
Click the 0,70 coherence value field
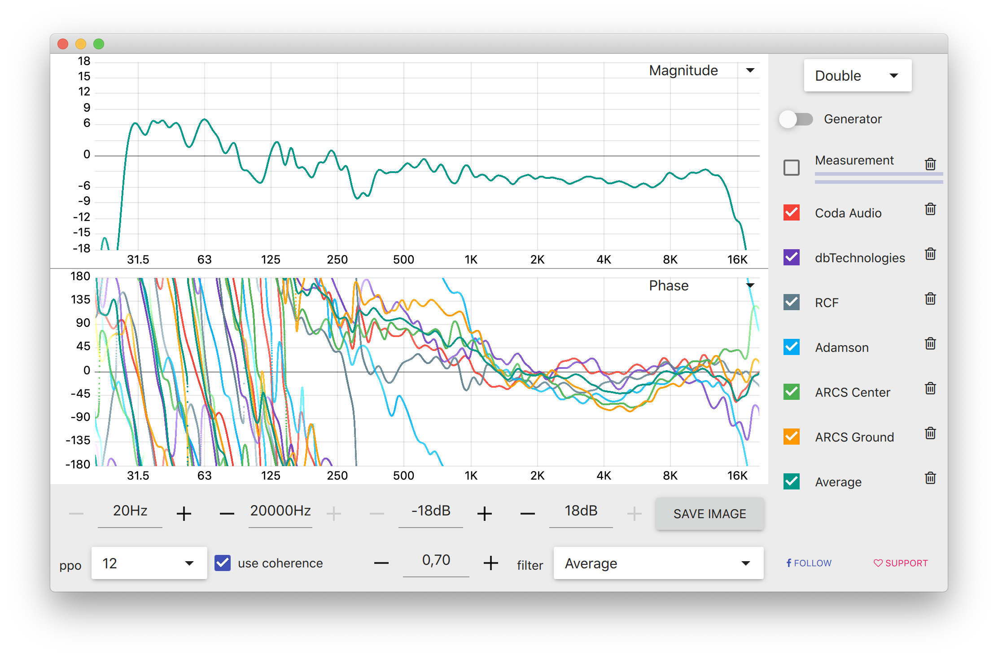436,560
